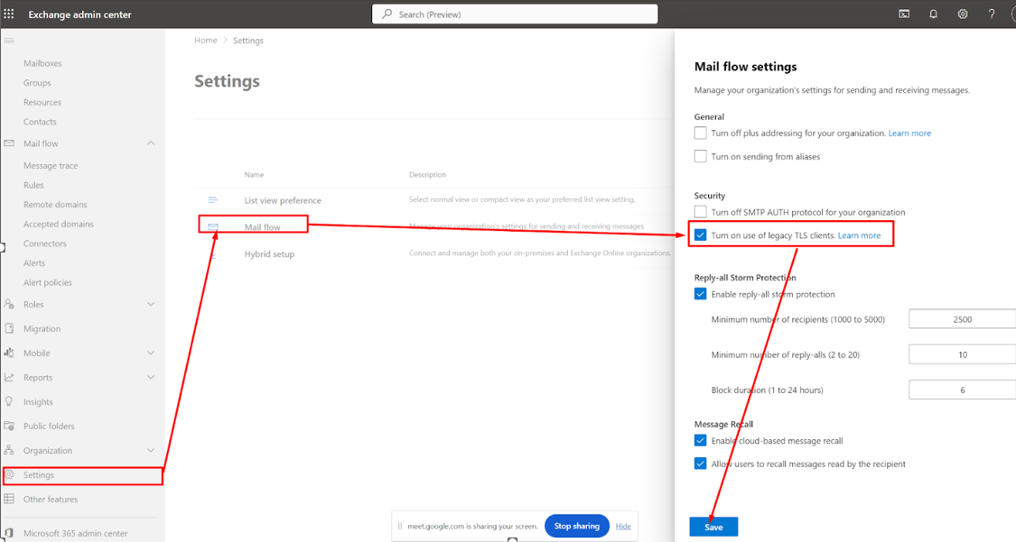Screen dimensions: 1016x542
Task: Open Rules under Mail flow
Action: (x=33, y=185)
